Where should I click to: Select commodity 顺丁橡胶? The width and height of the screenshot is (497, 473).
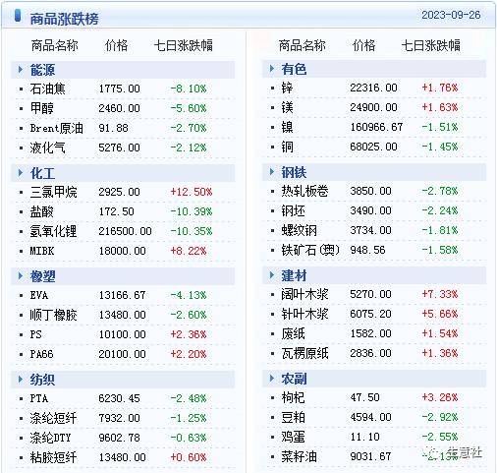(x=53, y=315)
